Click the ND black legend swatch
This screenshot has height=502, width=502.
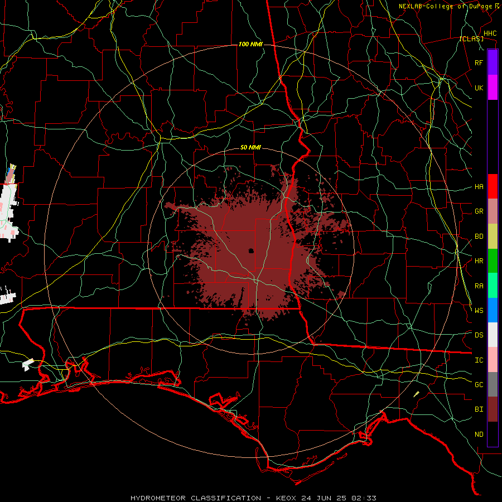[493, 434]
